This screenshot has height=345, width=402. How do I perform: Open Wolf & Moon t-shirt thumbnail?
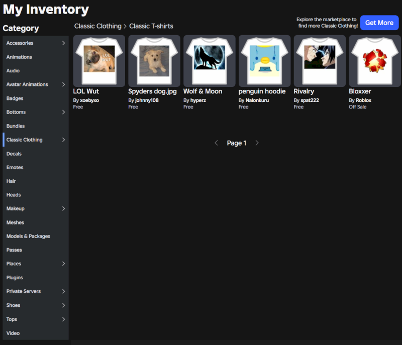click(x=210, y=61)
